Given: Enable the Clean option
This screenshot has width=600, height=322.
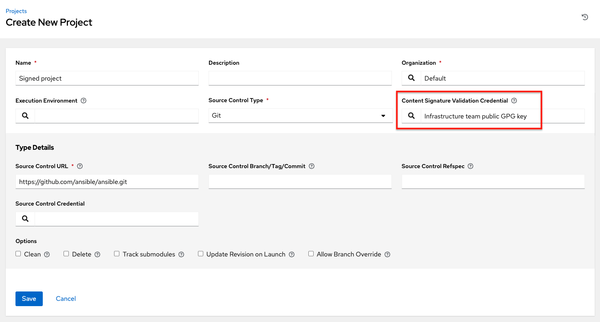Looking at the screenshot, I should pos(18,253).
